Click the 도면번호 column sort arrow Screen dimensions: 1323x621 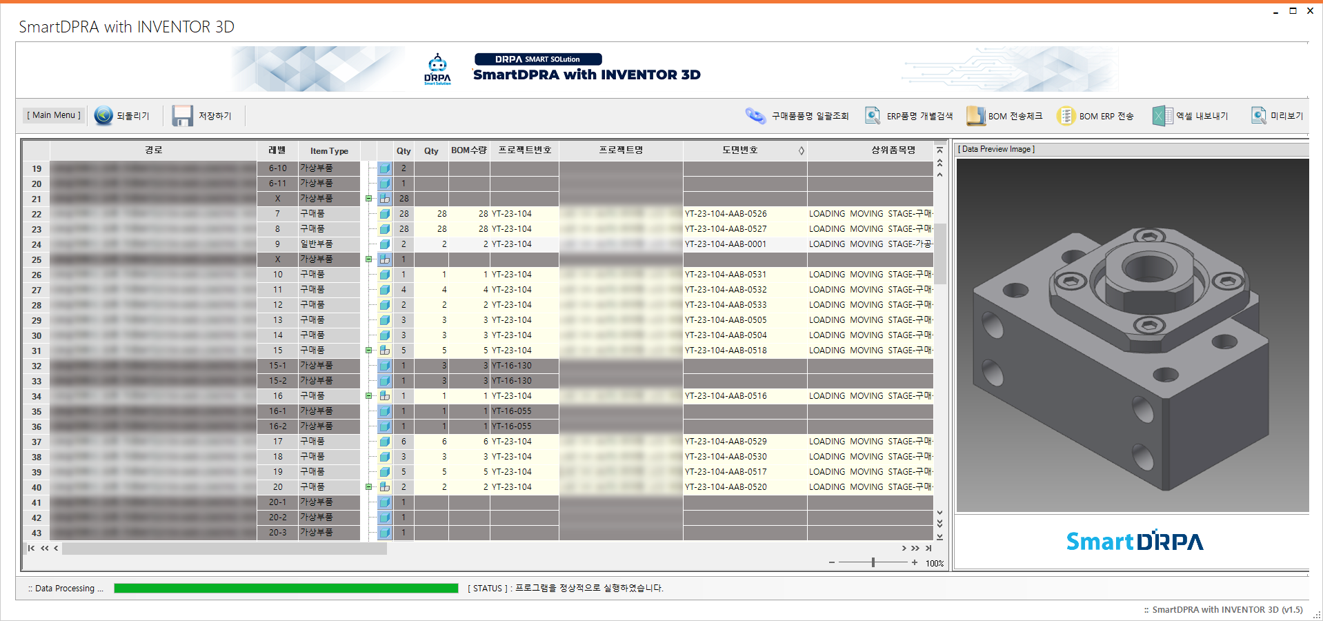(x=801, y=150)
